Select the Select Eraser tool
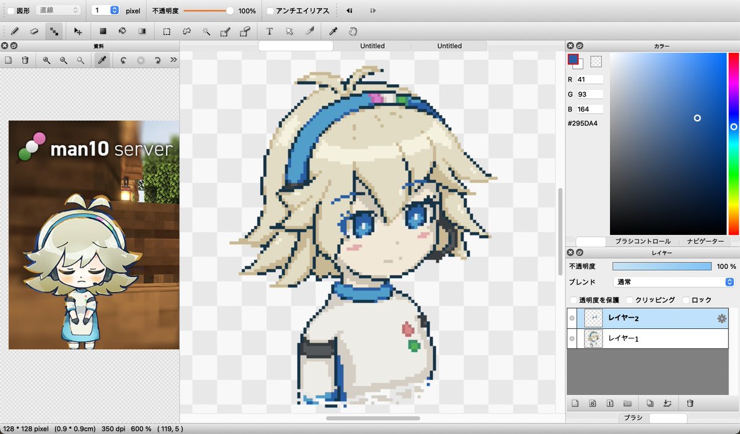Image resolution: width=740 pixels, height=434 pixels. point(245,31)
